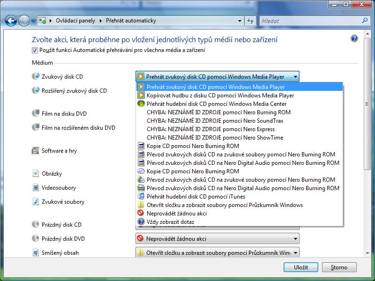Navigate to 'Ovládací panely' breadcrumb
375x281 pixels.
click(x=75, y=21)
